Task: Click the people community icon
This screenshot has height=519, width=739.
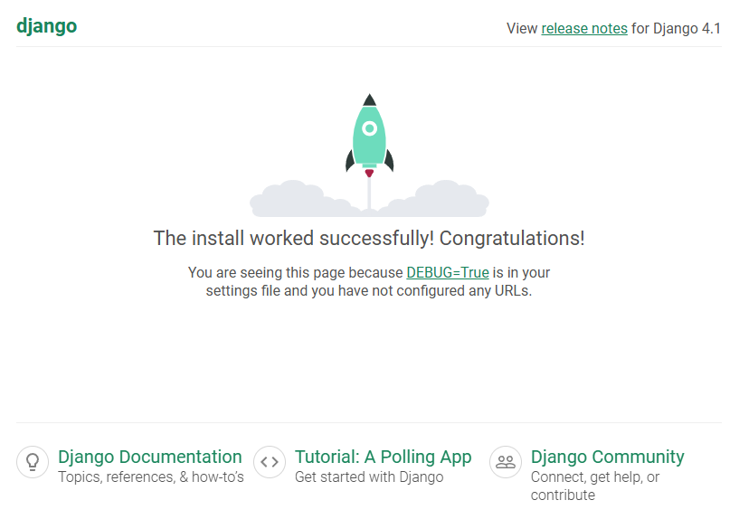Action: click(506, 462)
